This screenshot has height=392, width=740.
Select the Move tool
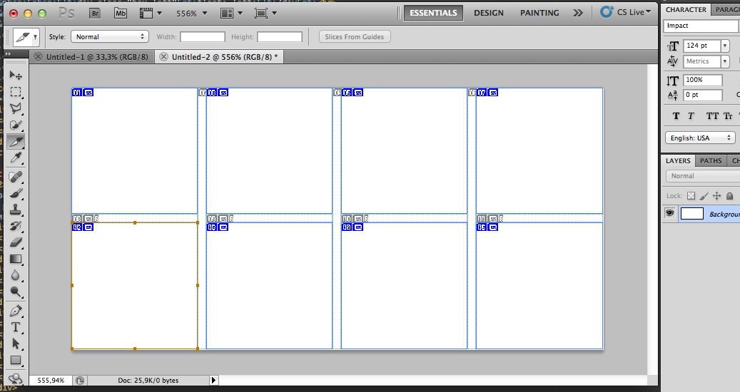tap(16, 75)
